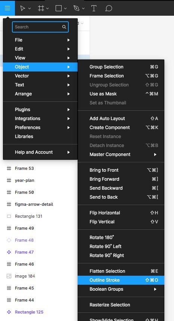Click the image icon next to image 104

(x=9, y=276)
